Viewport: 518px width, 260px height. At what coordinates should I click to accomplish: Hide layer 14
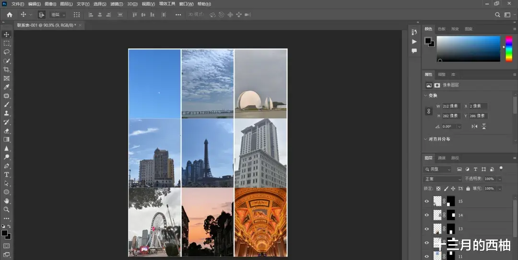pyautogui.click(x=426, y=215)
